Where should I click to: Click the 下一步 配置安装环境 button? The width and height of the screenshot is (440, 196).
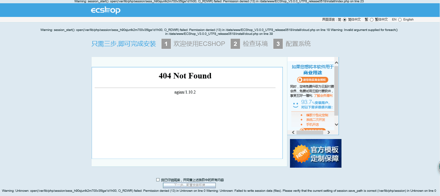tap(189, 185)
